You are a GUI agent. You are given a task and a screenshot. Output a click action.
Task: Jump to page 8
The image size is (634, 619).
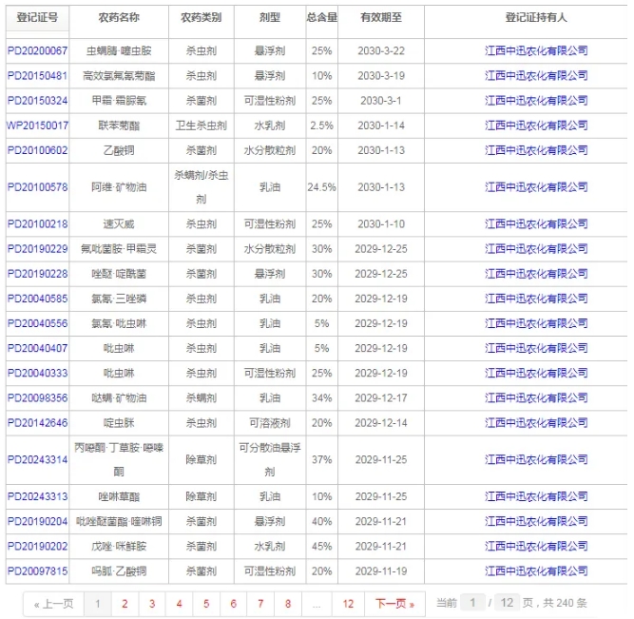(x=288, y=604)
